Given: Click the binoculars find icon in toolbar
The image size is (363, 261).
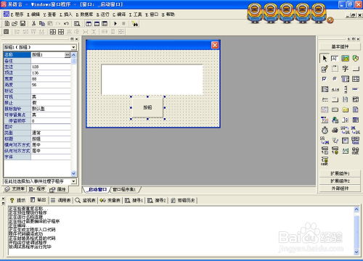Looking at the screenshot, I should [135, 24].
